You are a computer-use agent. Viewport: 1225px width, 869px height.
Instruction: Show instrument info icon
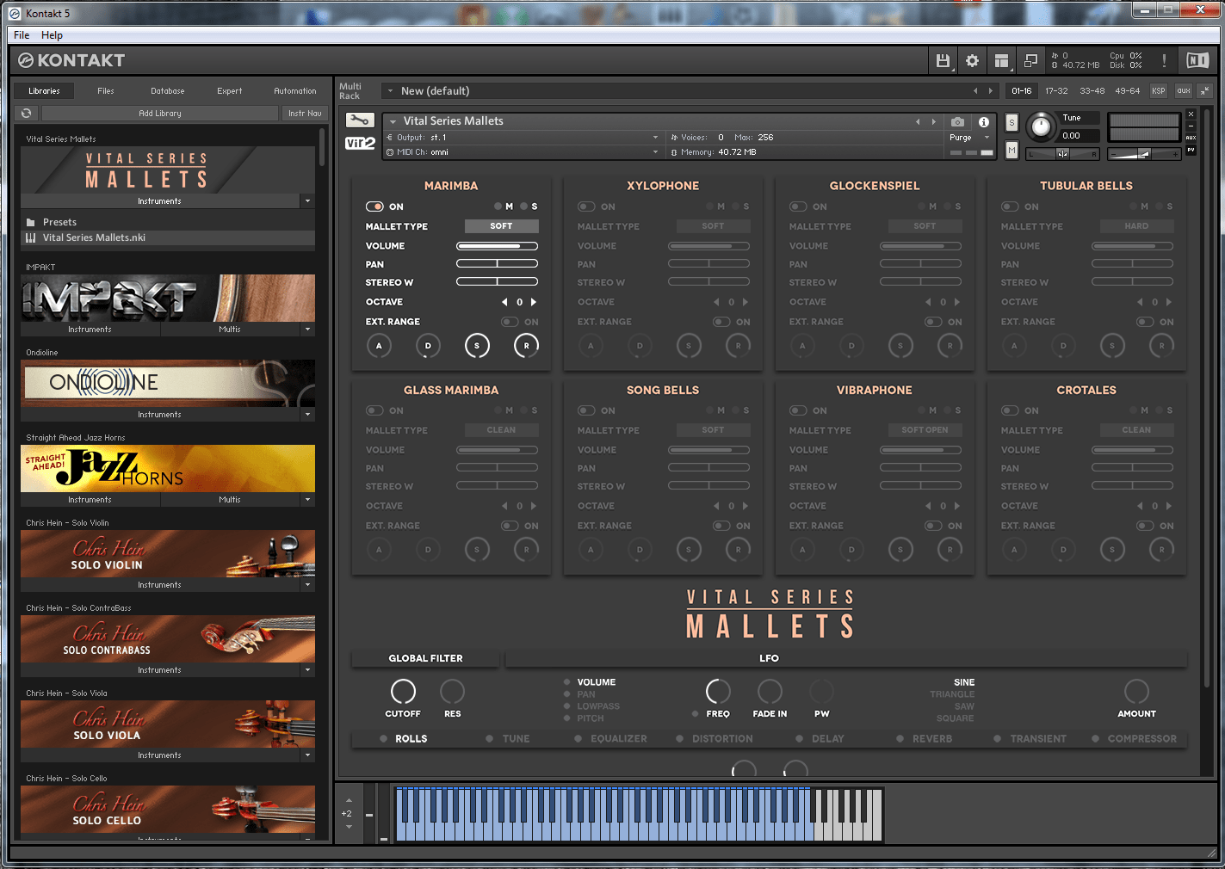(983, 122)
